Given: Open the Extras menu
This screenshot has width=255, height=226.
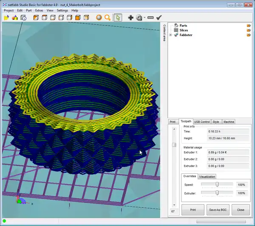Looking at the screenshot, I should (39, 10).
